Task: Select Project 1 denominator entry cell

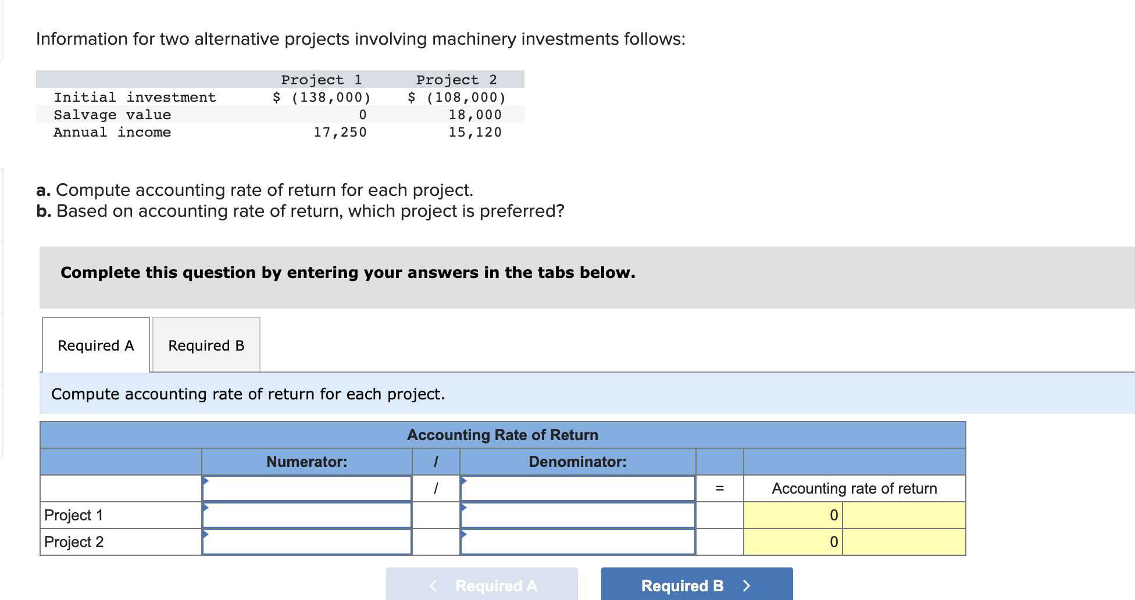Action: tap(578, 515)
